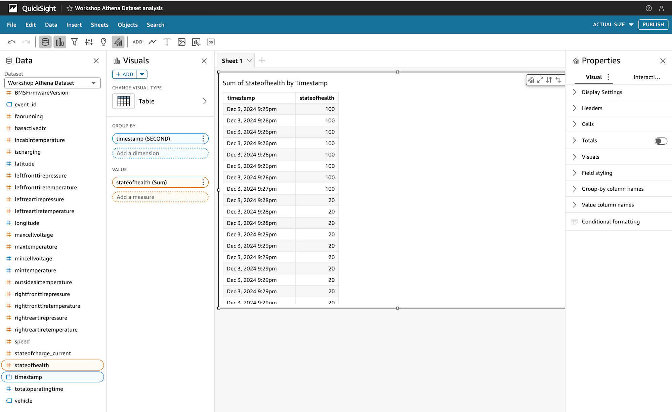Click the PUBLISH button
The height and width of the screenshot is (412, 672).
653,25
